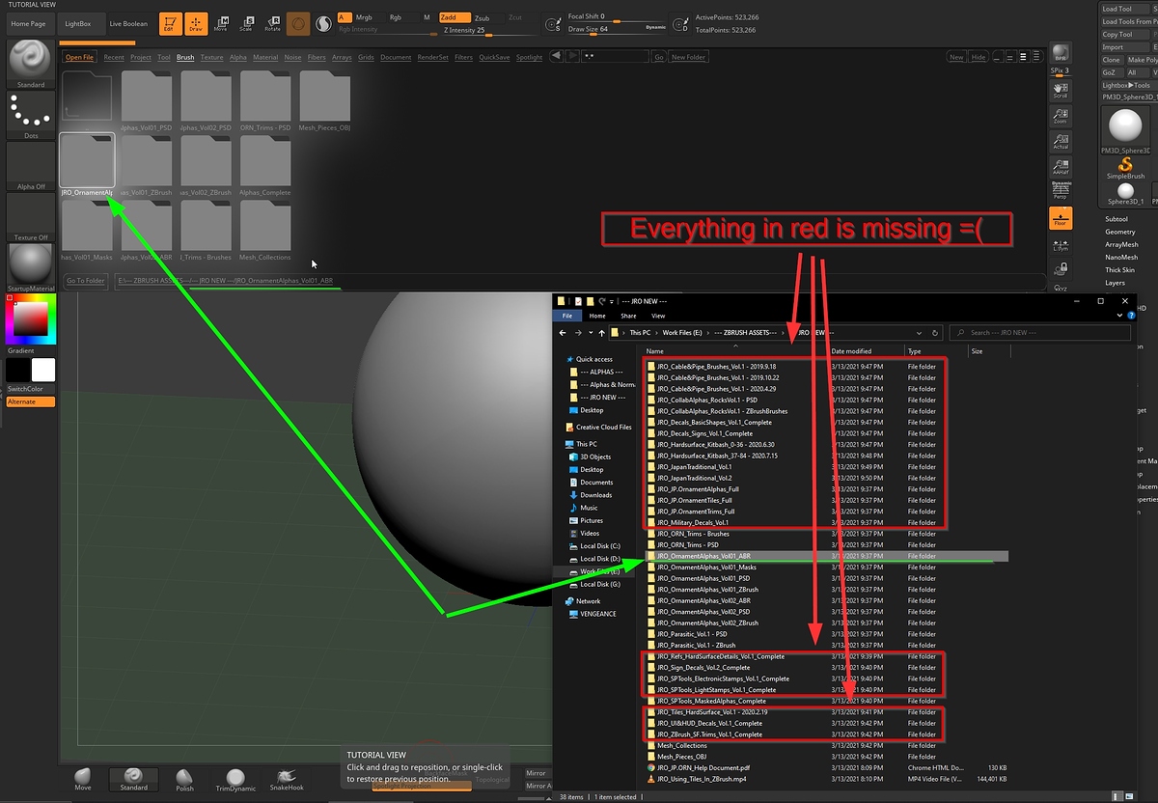The image size is (1158, 803).
Task: Expand the Thick Skin palette section
Action: pyautogui.click(x=1120, y=270)
